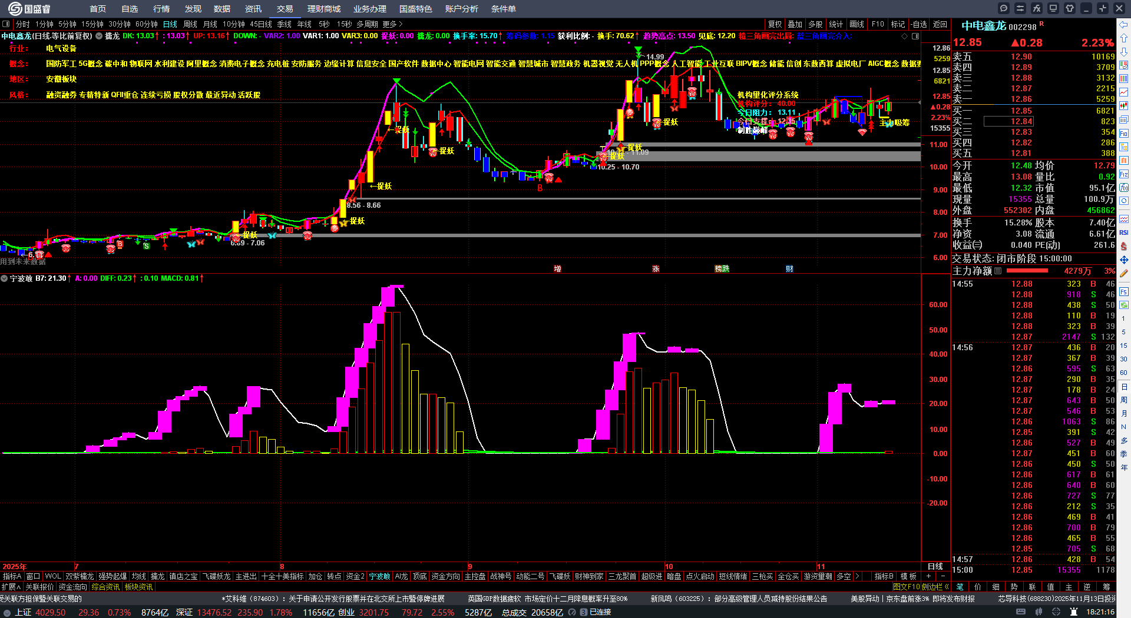The image size is (1131, 618).
Task: Click the 统计 statistics button
Action: [836, 24]
